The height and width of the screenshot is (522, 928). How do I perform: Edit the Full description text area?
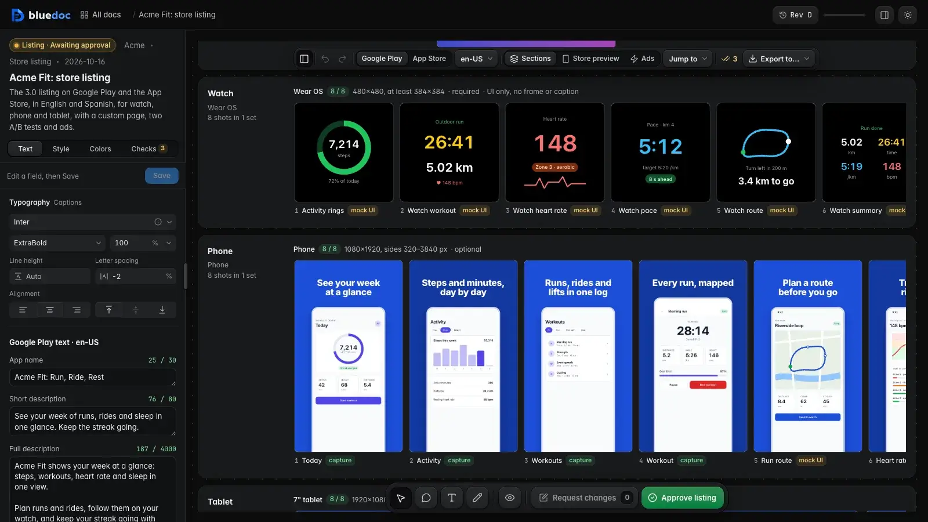pos(93,490)
